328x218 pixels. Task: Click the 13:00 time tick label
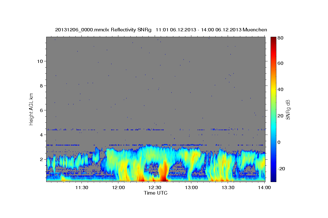(x=191, y=187)
